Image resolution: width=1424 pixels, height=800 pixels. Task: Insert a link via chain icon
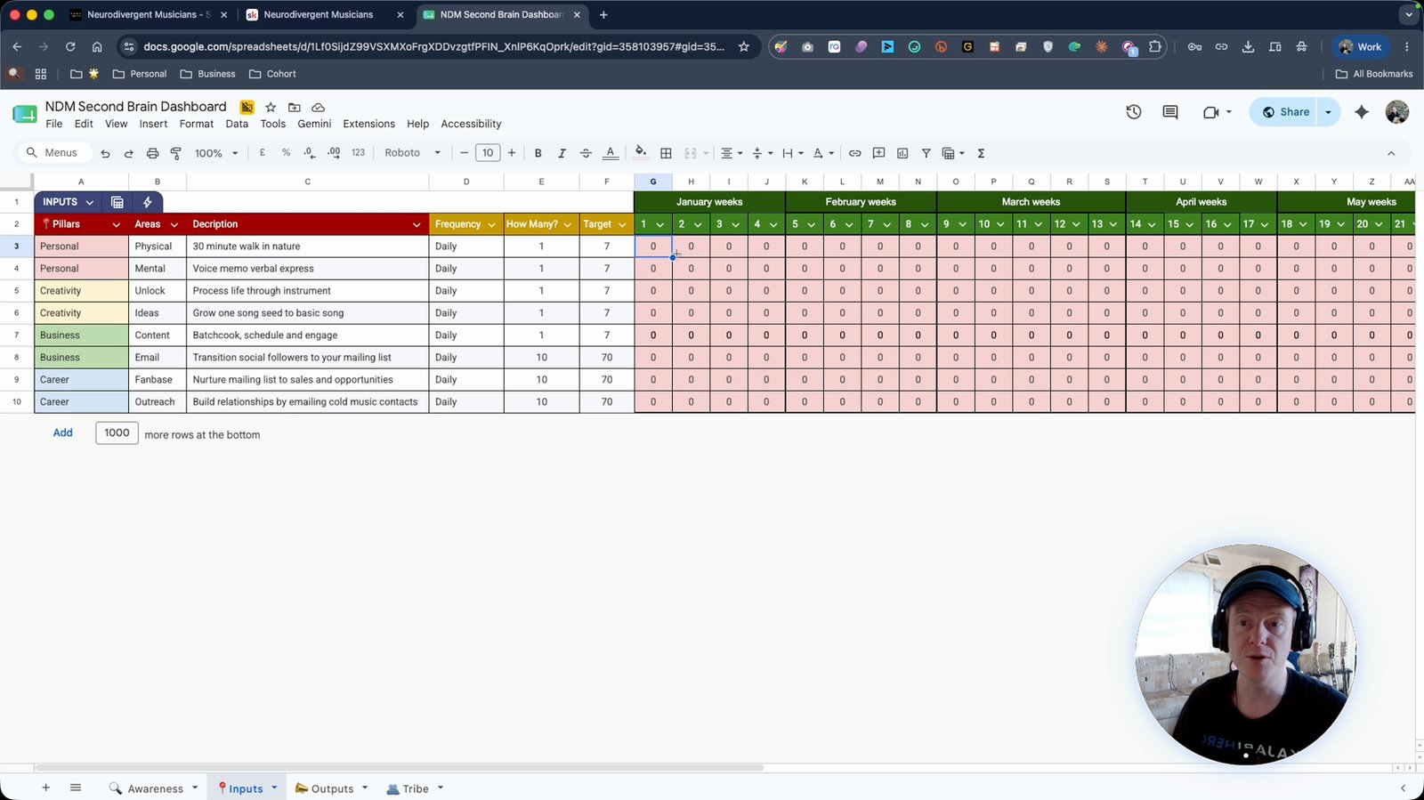point(854,153)
